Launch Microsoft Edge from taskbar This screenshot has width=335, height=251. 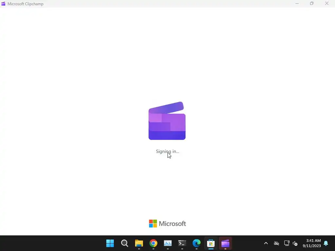197,243
